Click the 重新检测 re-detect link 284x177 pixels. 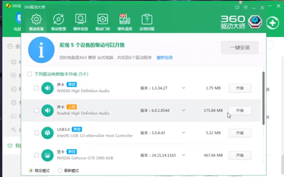click(x=164, y=58)
